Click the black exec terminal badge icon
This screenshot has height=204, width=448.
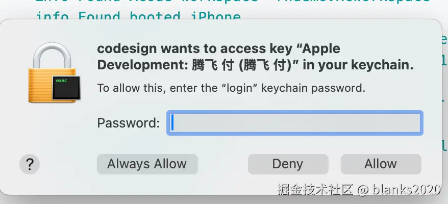(x=66, y=88)
